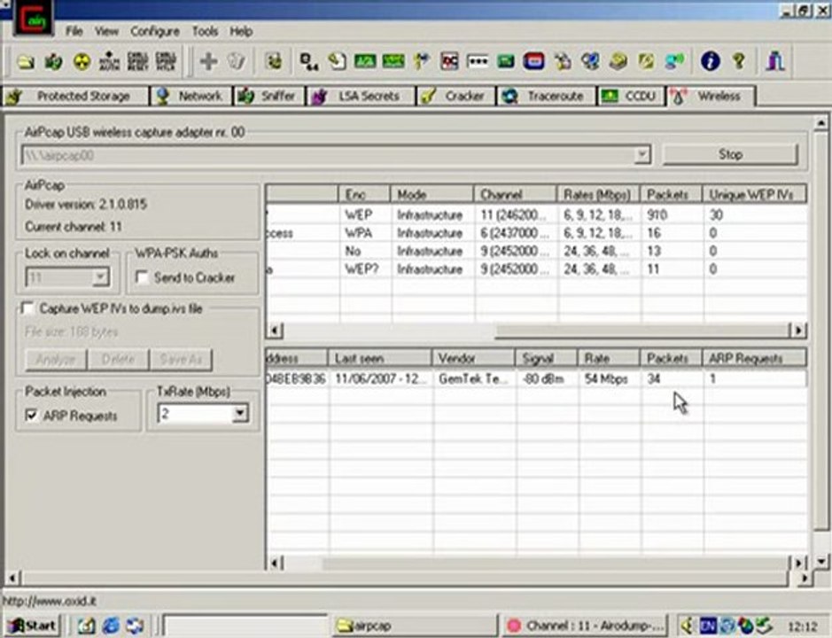Click the EN language indicator in tray

click(708, 626)
